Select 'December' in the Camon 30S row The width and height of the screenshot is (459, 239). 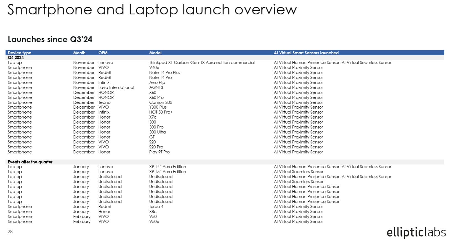click(x=84, y=102)
